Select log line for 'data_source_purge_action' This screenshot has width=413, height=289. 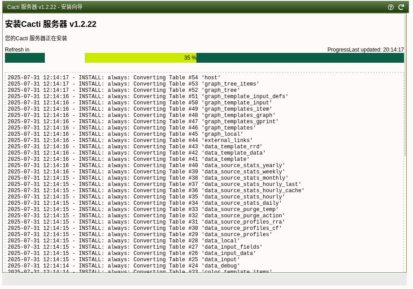[146, 216]
